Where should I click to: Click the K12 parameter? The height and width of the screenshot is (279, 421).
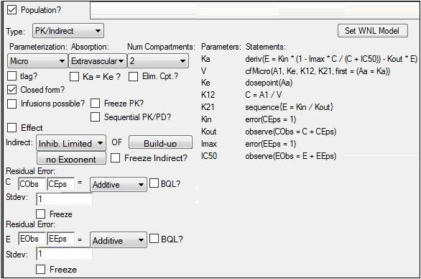click(x=208, y=95)
